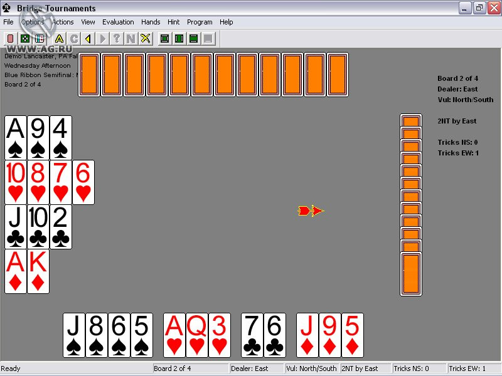The height and width of the screenshot is (376, 502).
Task: Click East's bottom full face-down card
Action: pos(411,274)
